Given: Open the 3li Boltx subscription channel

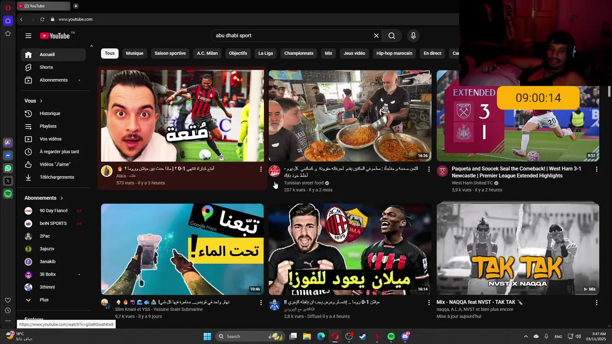Looking at the screenshot, I should (53, 274).
